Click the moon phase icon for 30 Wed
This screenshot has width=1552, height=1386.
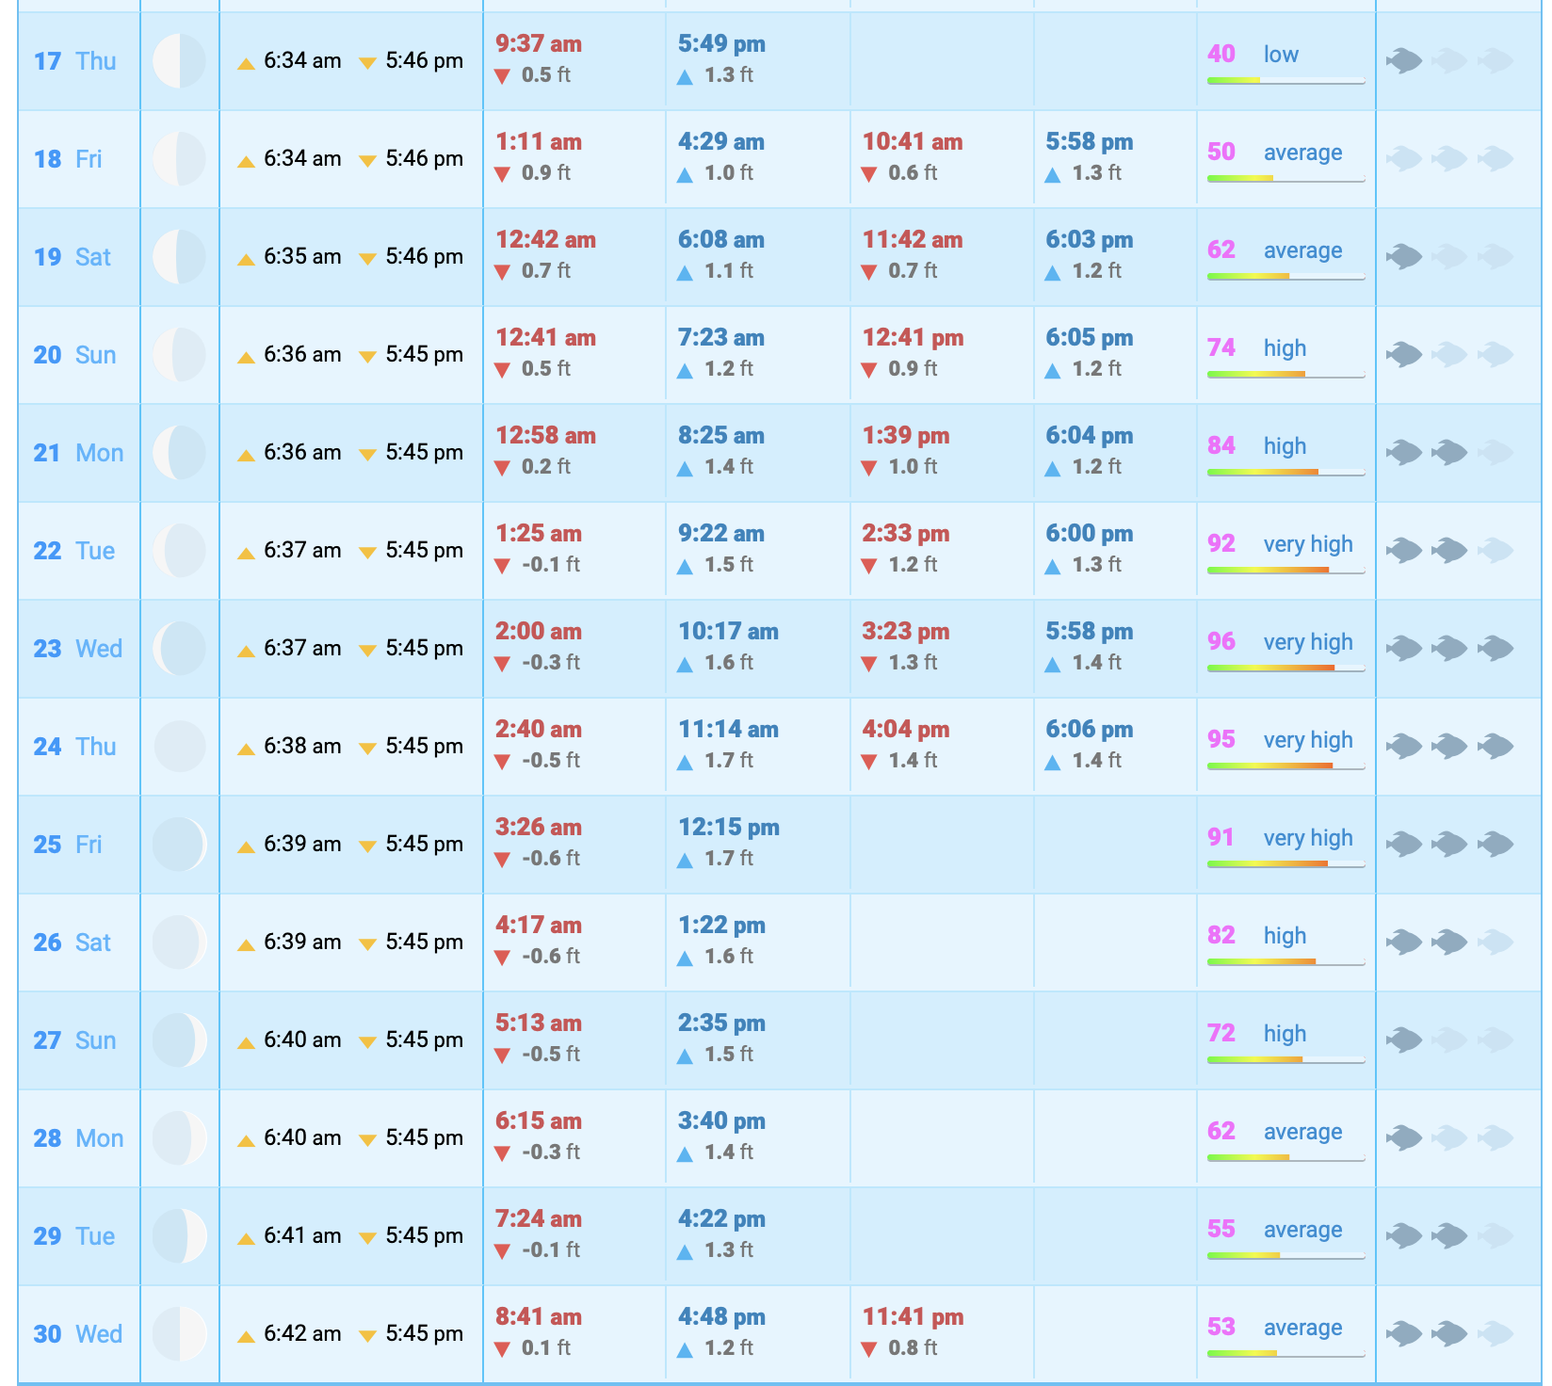[x=179, y=1334]
